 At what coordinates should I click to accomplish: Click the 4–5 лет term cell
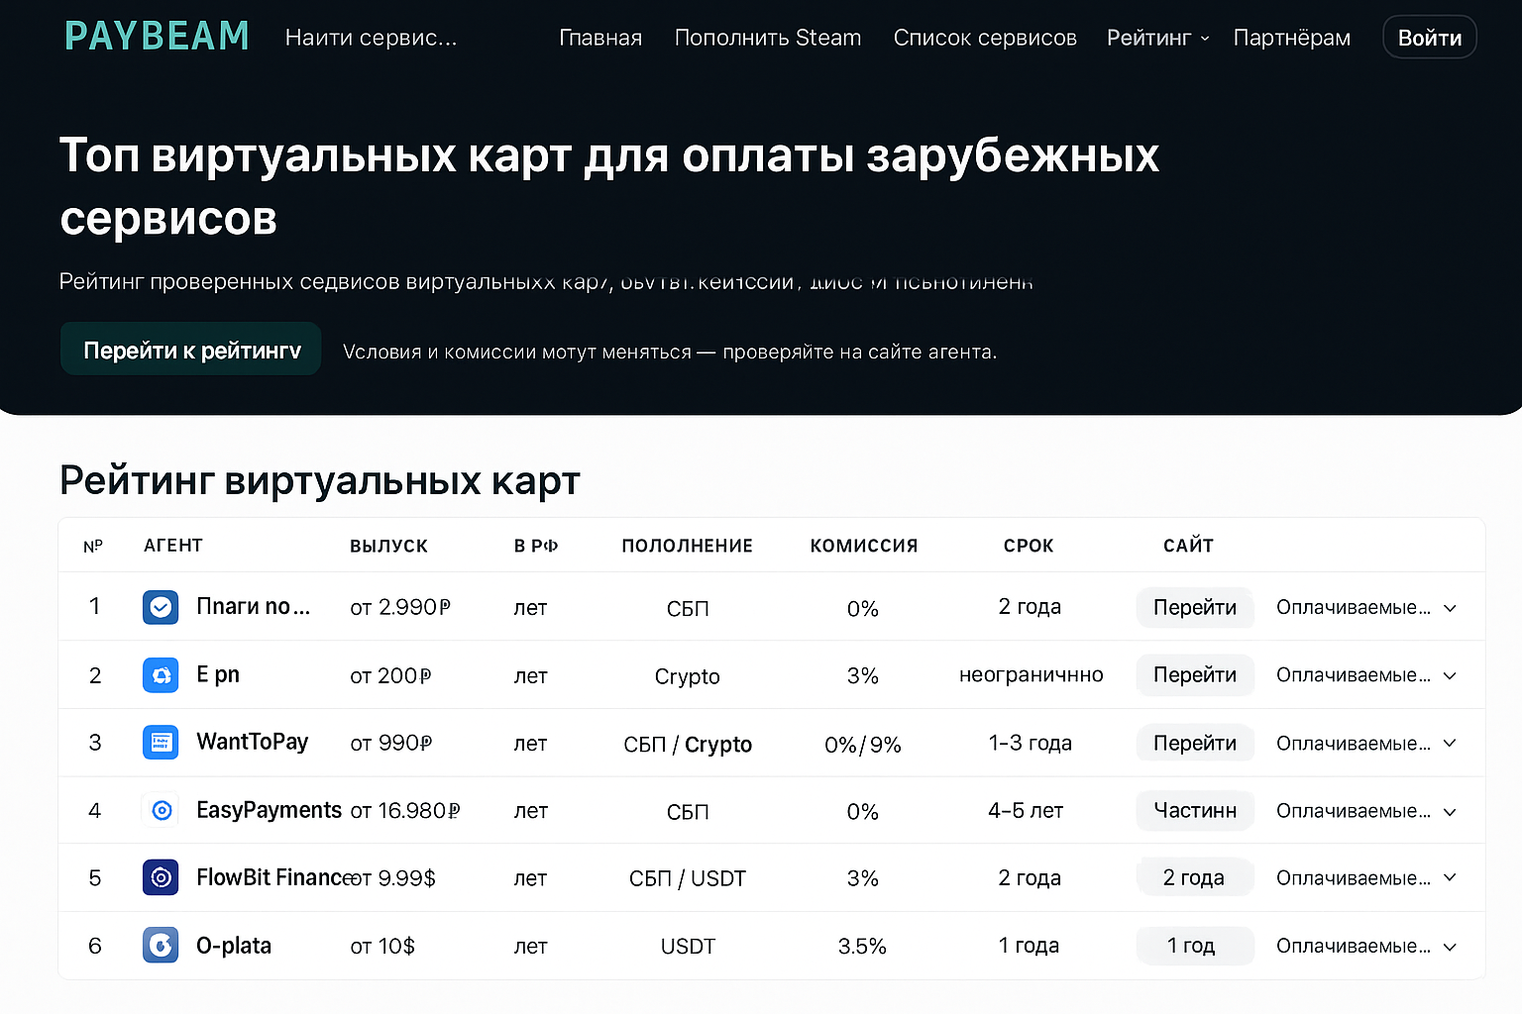point(1026,810)
